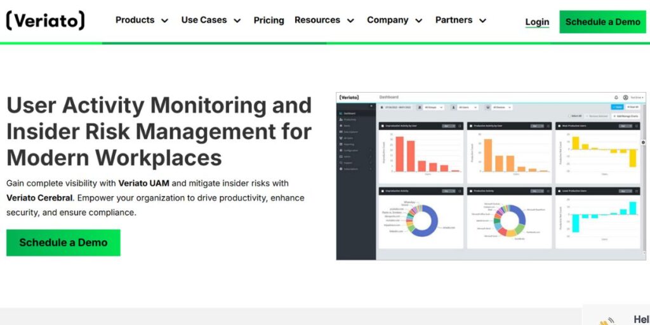Tick the Productive Activity donut chart checkbox
This screenshot has height=325, width=650.
(x=470, y=191)
